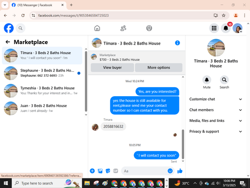Click the conversation list scrollbar
The height and width of the screenshot is (188, 250).
pyautogui.click(x=86, y=81)
